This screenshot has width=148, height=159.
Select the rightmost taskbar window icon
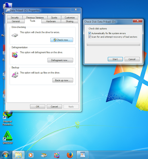83,155
